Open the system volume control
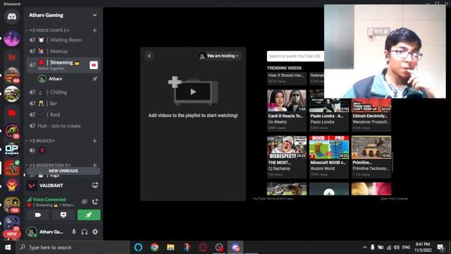451x254 pixels. 396,248
